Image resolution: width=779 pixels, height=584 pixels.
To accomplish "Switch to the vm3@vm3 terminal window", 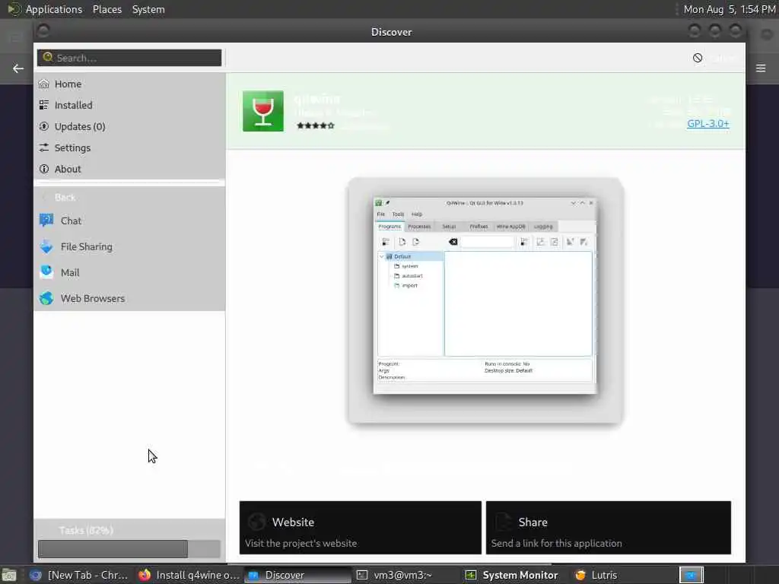I will click(405, 575).
